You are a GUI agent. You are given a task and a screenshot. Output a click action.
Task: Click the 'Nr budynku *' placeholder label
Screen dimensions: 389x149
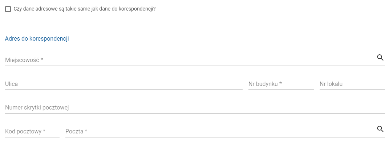pyautogui.click(x=265, y=84)
